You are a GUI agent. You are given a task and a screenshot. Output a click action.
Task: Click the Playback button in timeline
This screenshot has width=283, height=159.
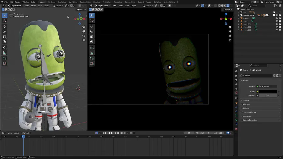pyautogui.click(x=26, y=133)
